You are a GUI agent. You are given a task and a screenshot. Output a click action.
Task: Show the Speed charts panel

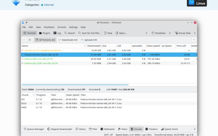169,129
